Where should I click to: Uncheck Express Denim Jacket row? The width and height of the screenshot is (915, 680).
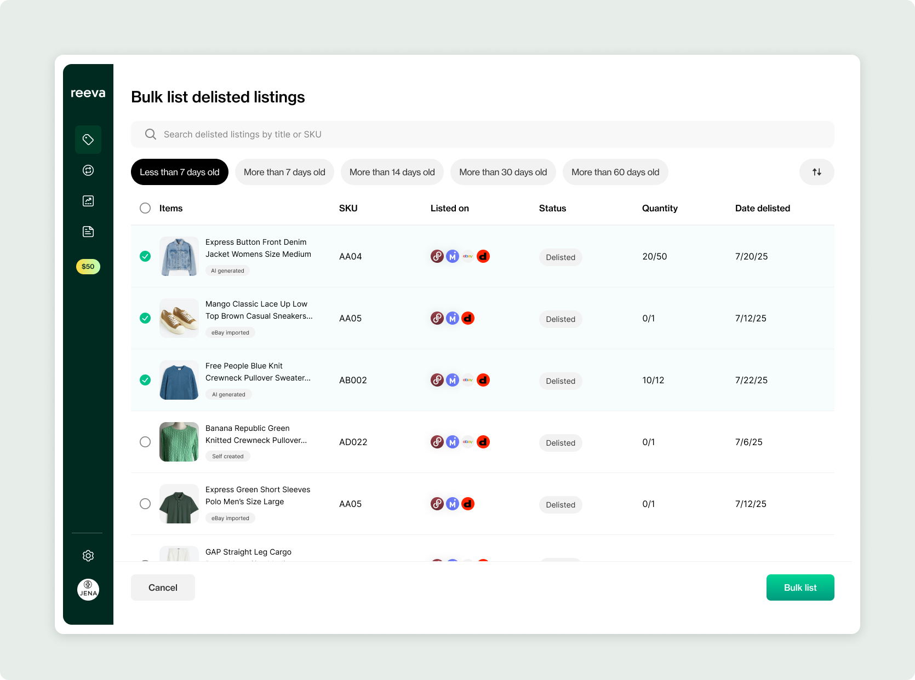pos(145,256)
